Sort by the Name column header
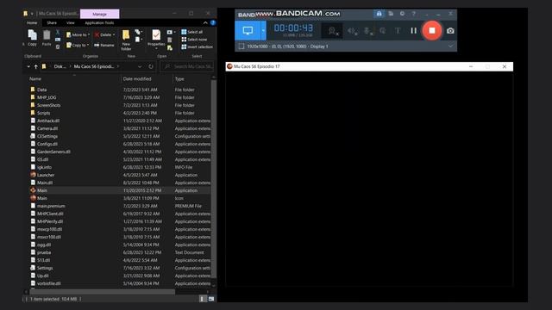 (74, 79)
